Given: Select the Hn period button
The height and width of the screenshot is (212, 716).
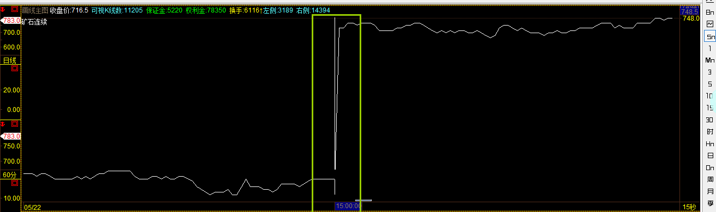Looking at the screenshot, I should pyautogui.click(x=709, y=144).
